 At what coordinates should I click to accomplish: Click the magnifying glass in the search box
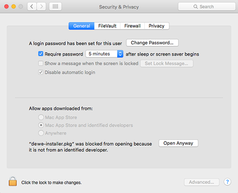[x=196, y=7]
